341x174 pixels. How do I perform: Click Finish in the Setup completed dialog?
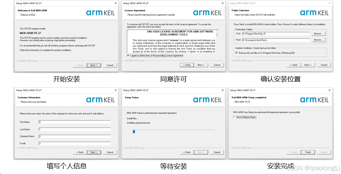(x=308, y=152)
